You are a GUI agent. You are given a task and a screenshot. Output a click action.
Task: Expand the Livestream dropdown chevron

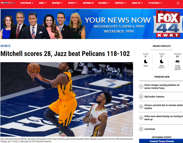33,3
